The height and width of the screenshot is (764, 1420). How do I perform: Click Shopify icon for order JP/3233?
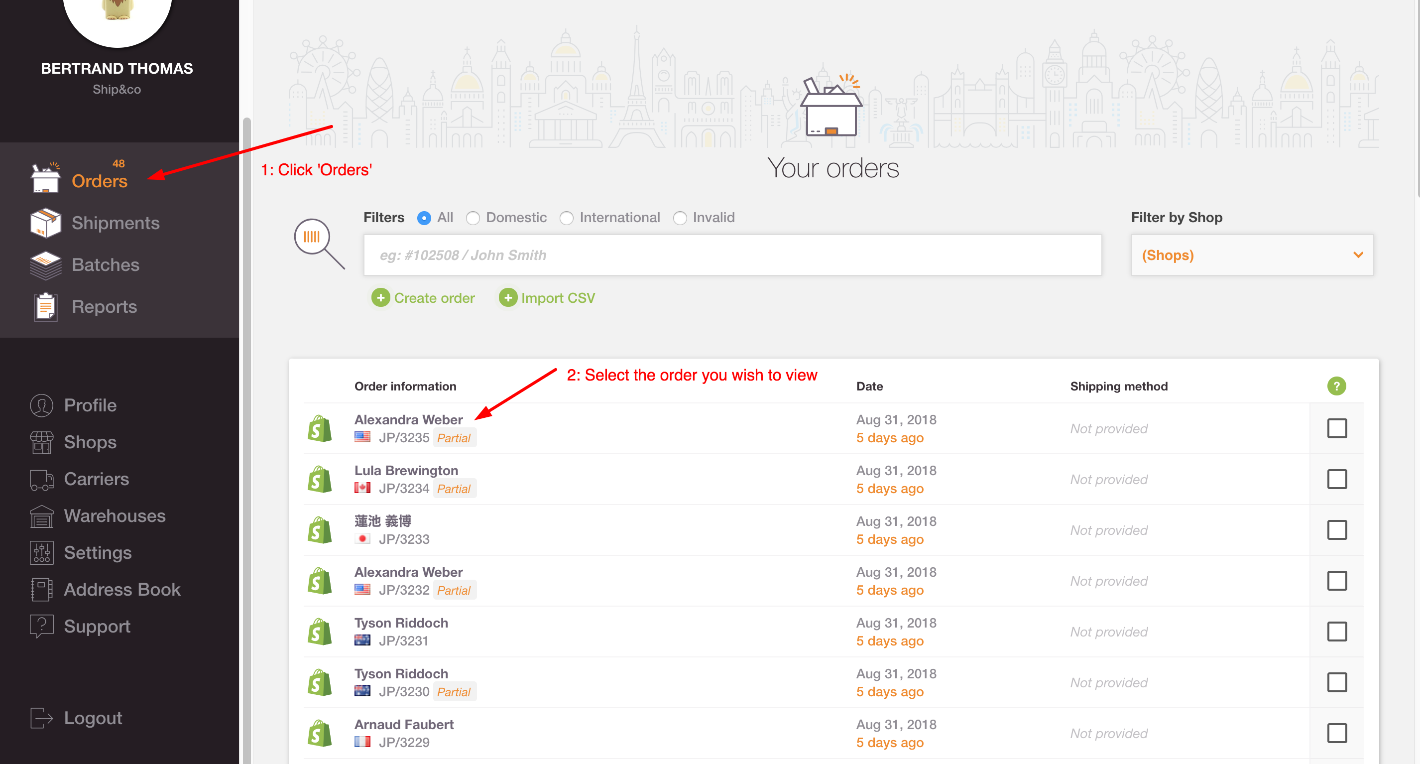(x=319, y=530)
